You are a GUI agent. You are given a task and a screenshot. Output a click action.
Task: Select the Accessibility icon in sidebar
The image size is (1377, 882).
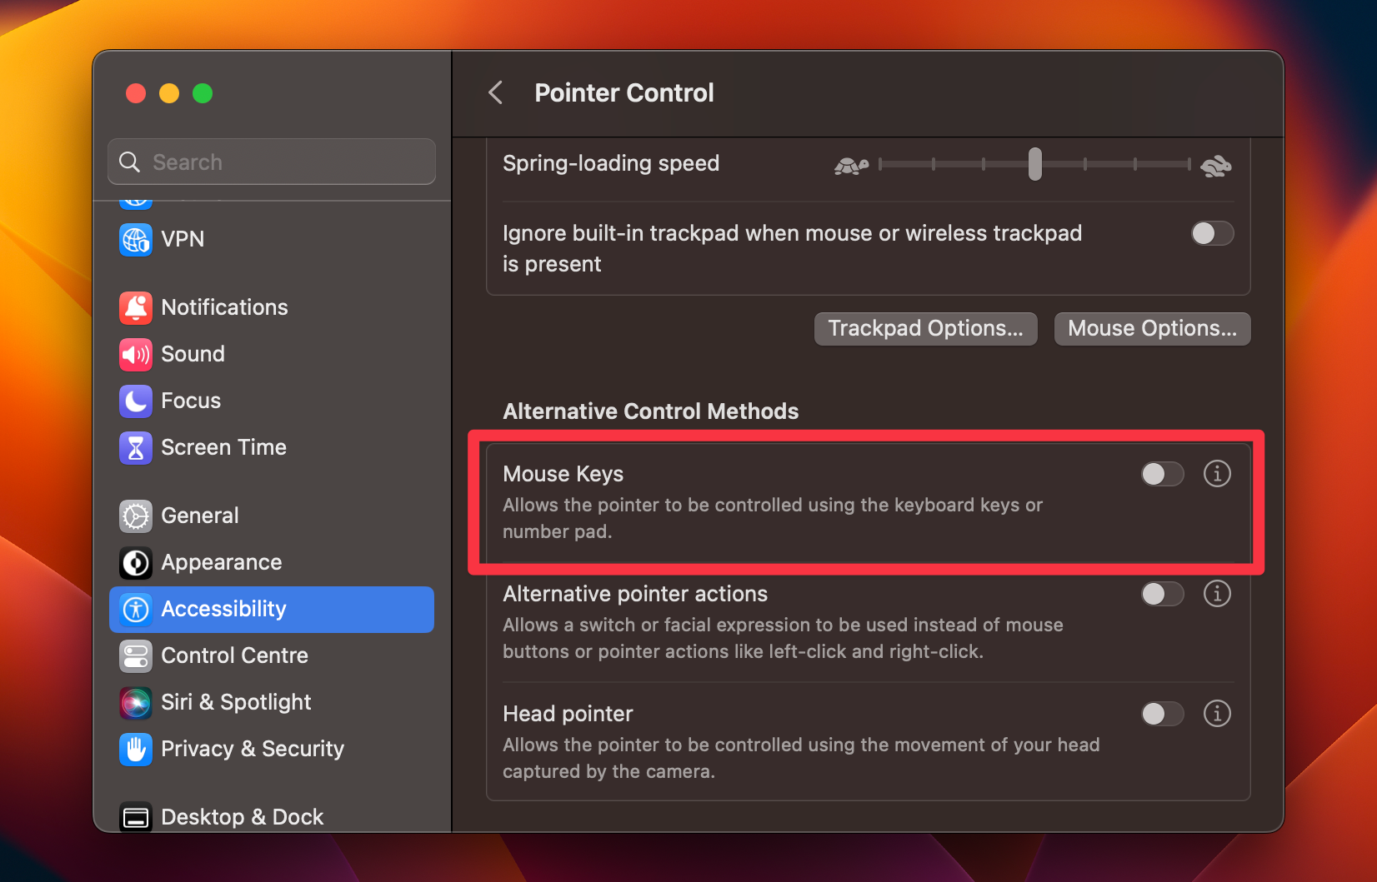click(x=136, y=609)
